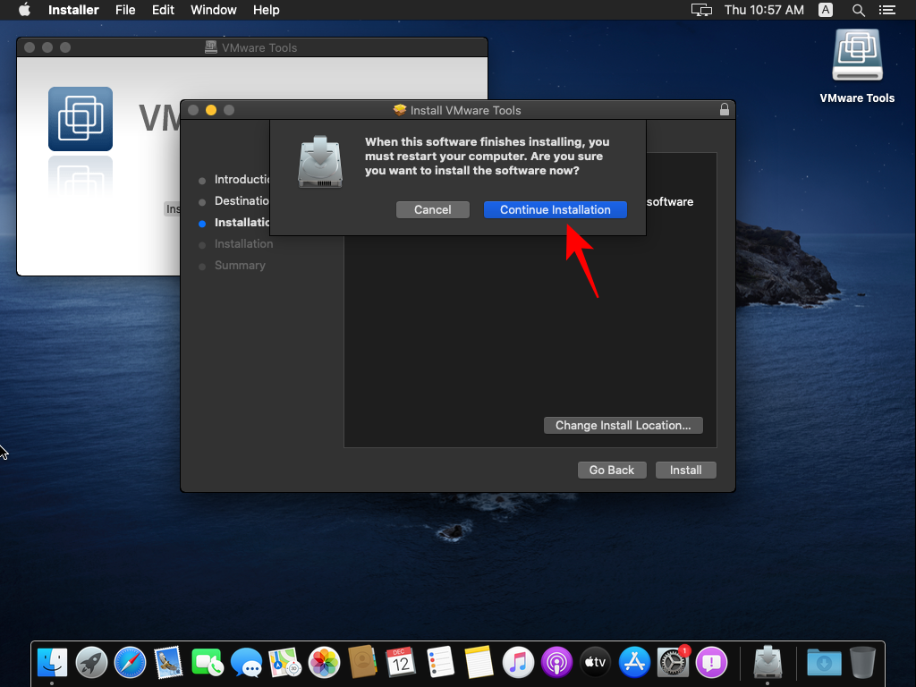
Task: Open Change Install Location options
Action: tap(623, 425)
